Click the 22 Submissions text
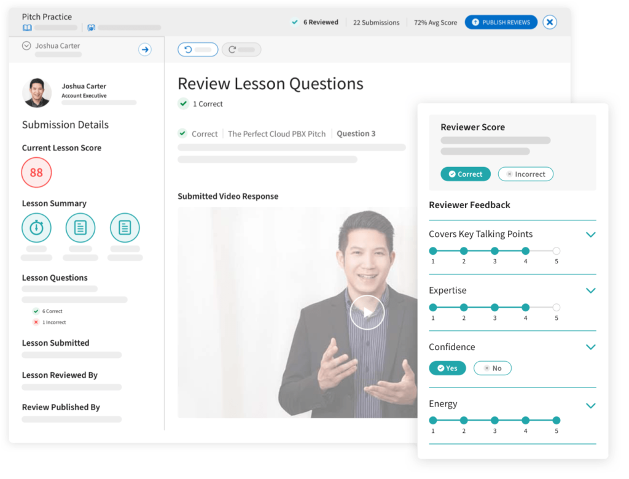The image size is (629, 479). click(x=377, y=23)
